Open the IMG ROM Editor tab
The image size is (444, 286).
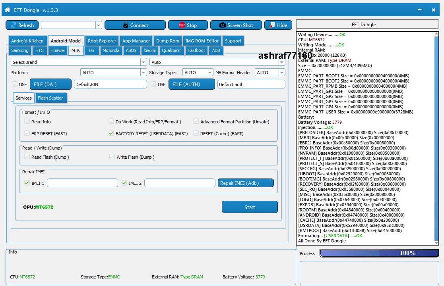tap(202, 41)
